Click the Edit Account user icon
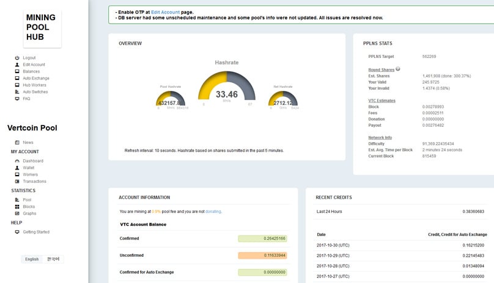 coord(17,65)
